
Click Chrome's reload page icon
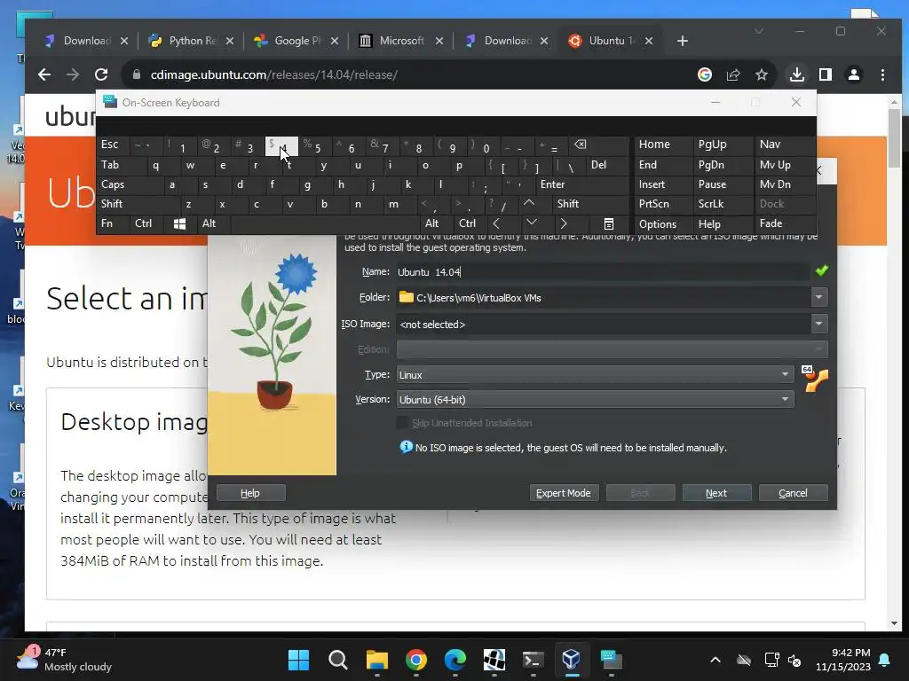(x=101, y=74)
